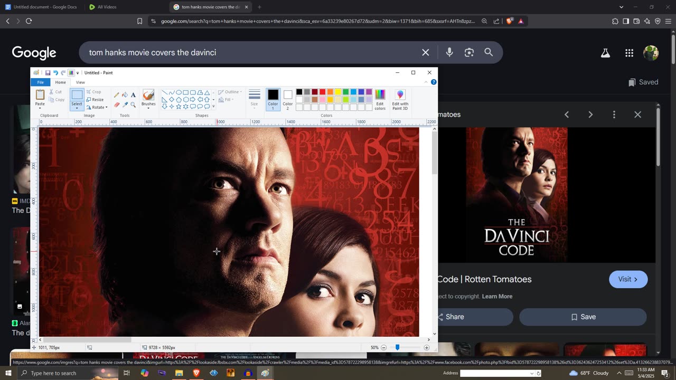Click Color 2 background selector
676x380 pixels.
pyautogui.click(x=288, y=99)
